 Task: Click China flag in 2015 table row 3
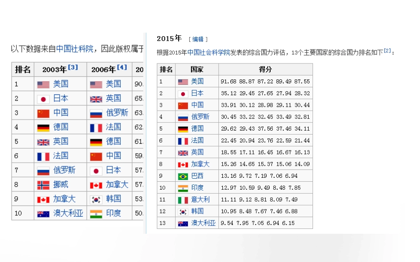[183, 105]
